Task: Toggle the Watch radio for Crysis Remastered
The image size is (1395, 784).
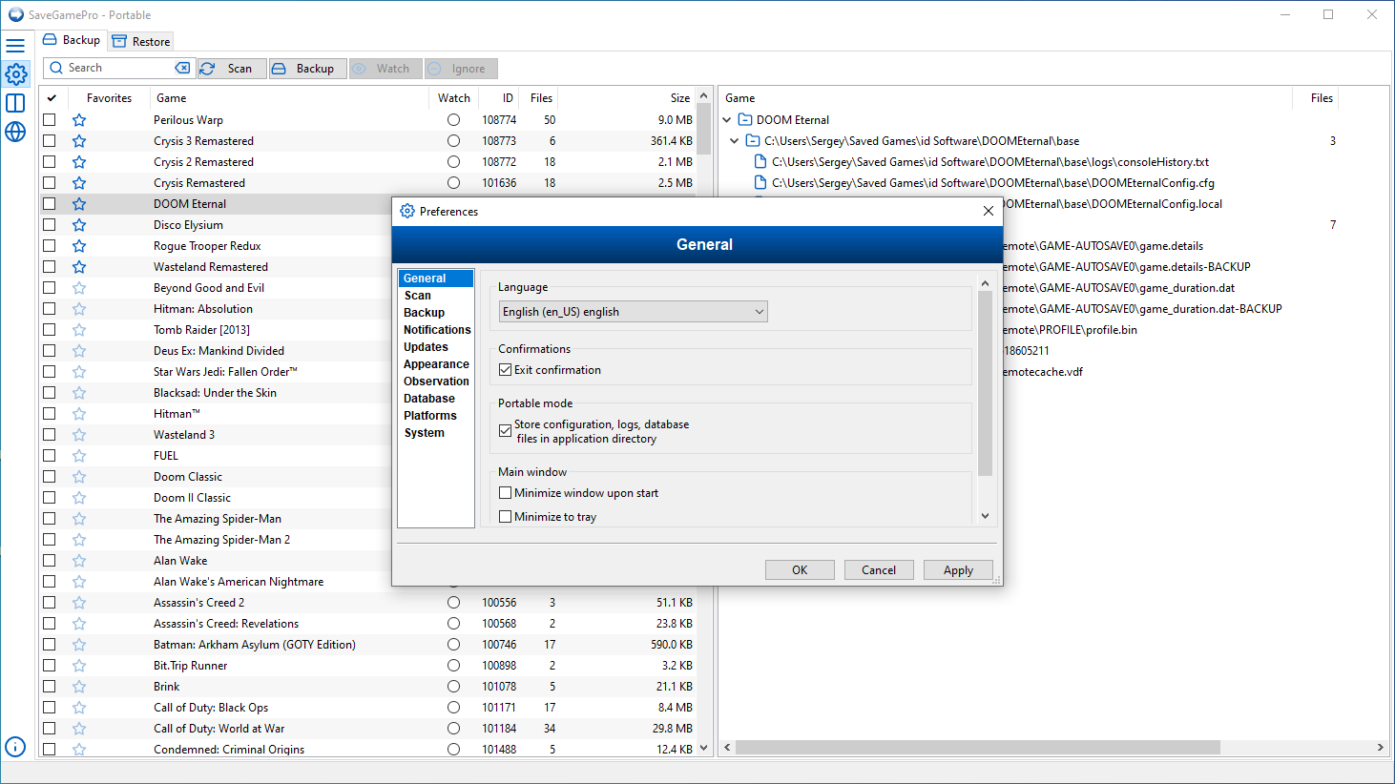Action: [x=453, y=183]
